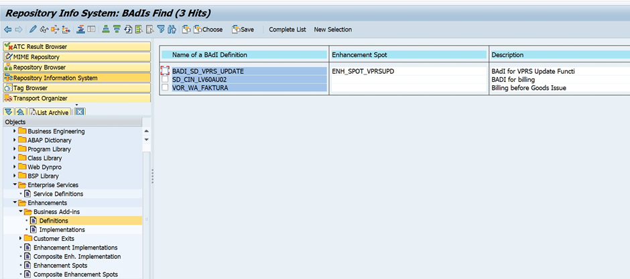This screenshot has height=279, width=630.
Task: Click the Change pencil icon
Action: coord(33,30)
